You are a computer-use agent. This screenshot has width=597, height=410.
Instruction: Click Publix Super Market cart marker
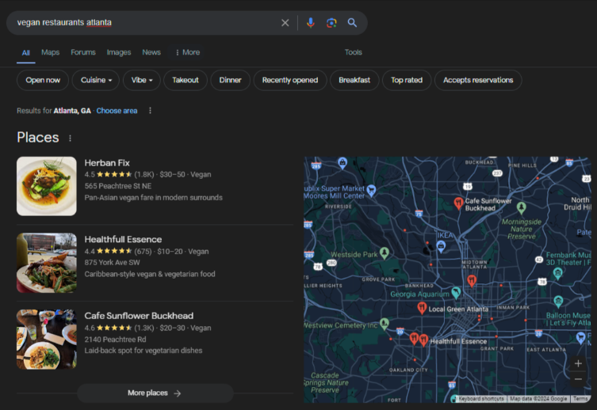pos(371,190)
